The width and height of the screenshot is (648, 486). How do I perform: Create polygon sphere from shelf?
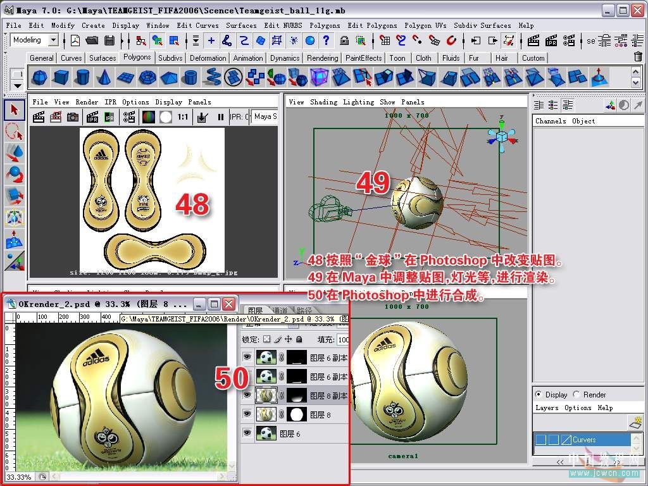[x=40, y=77]
